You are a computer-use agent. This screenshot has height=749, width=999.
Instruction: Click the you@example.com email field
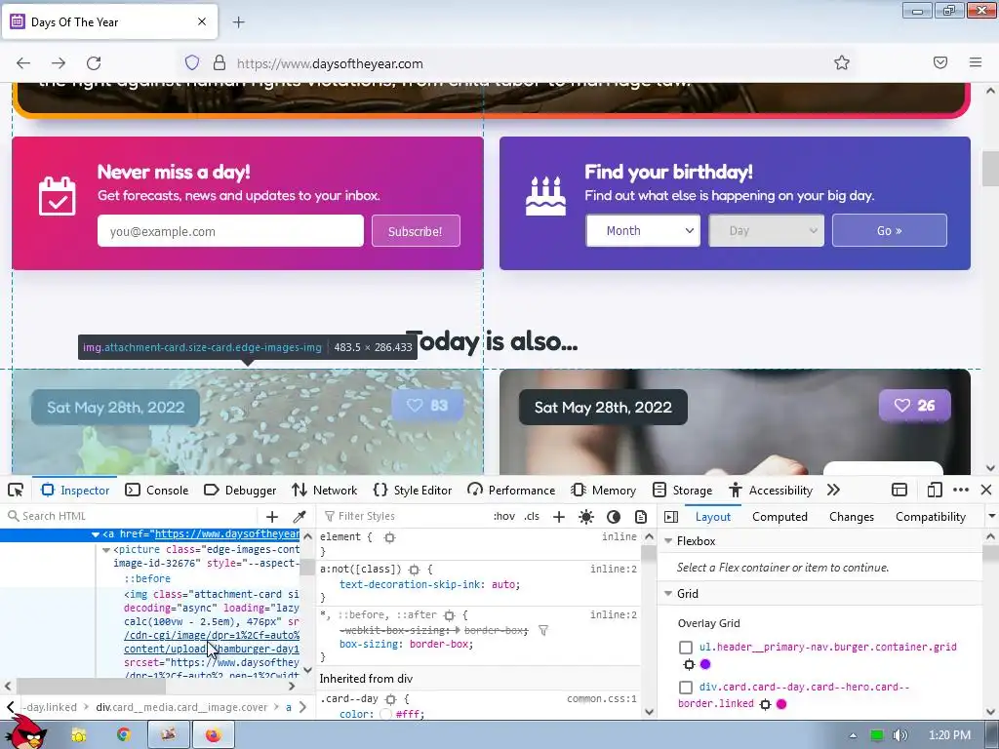coord(230,231)
